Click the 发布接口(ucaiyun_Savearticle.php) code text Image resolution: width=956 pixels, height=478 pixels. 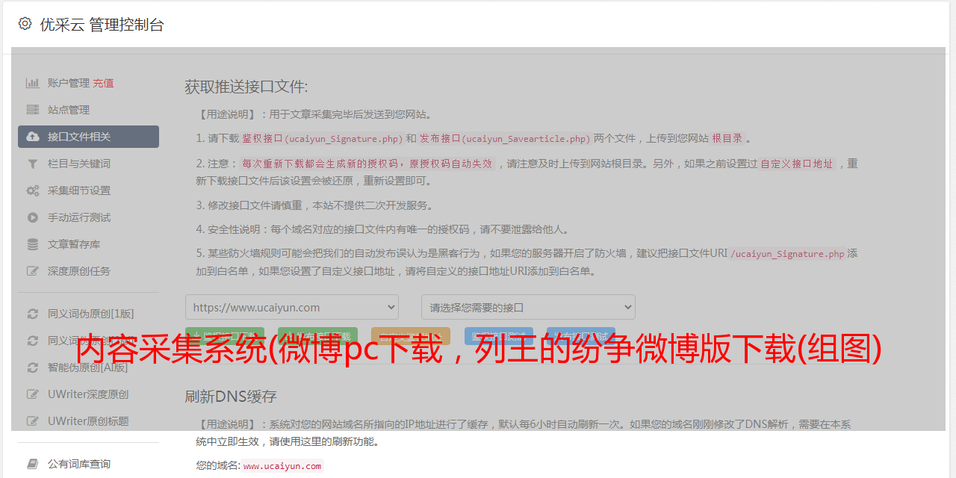pos(505,138)
